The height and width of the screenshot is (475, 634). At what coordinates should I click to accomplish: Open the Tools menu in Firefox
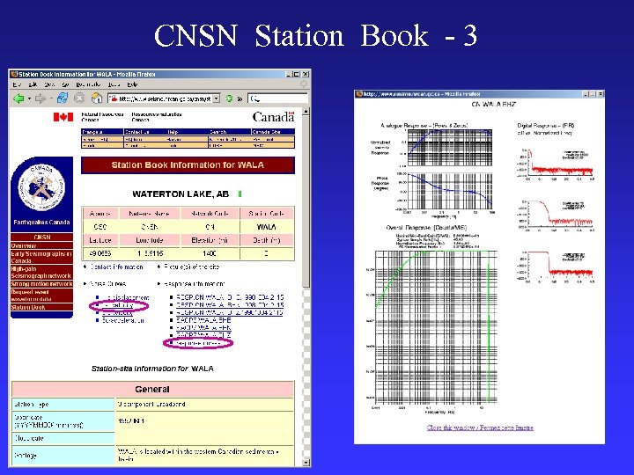[114, 84]
